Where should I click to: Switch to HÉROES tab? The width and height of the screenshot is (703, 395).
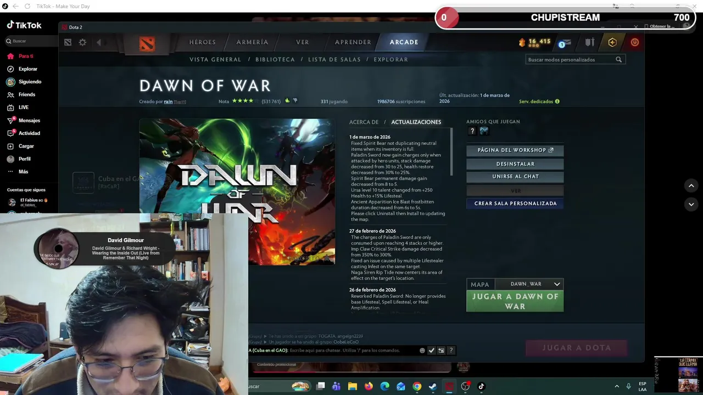202,42
